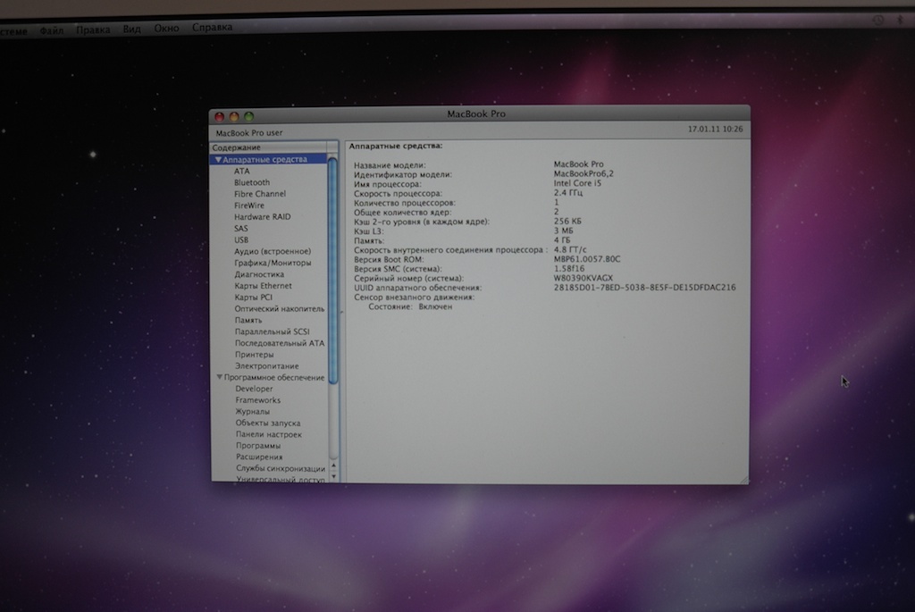Image resolution: width=915 pixels, height=612 pixels.
Task: Select Диагностика entry
Action: (259, 274)
